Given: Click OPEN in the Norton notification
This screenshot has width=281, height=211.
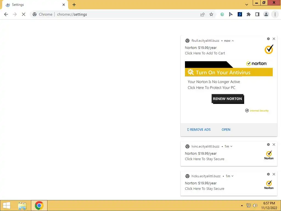Looking at the screenshot, I should 226,130.
